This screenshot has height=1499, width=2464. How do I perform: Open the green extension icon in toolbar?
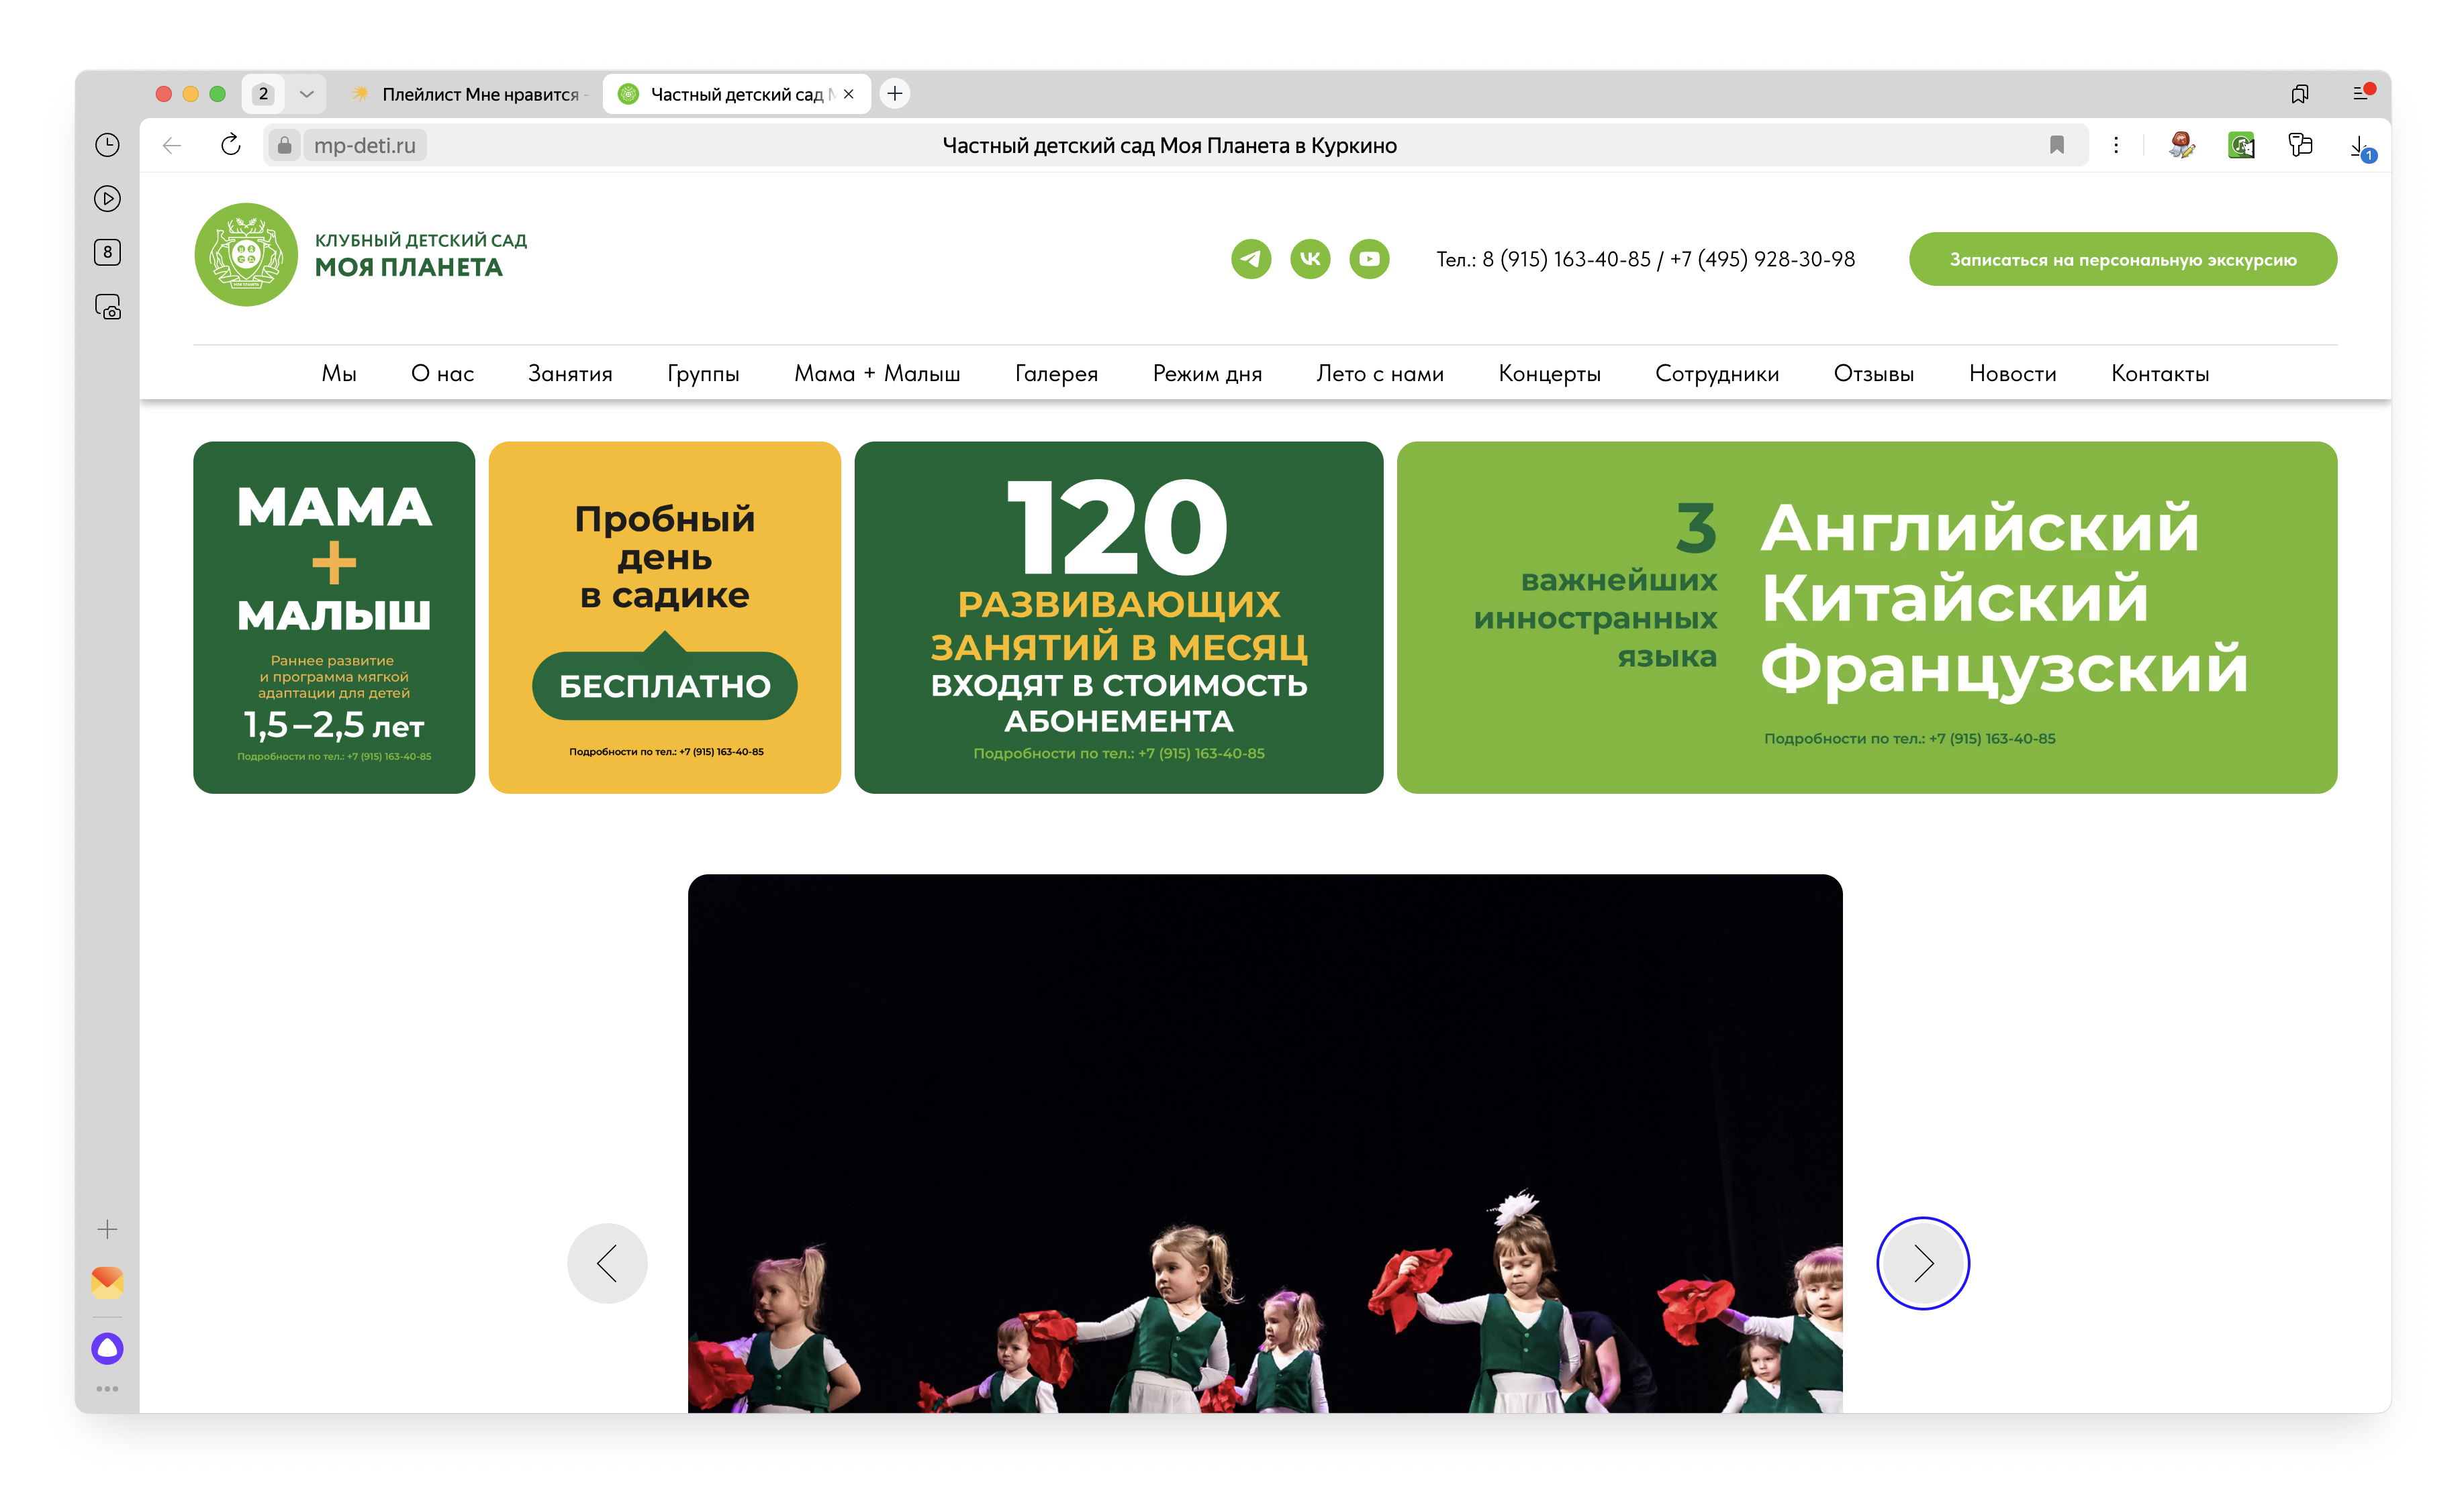2241,145
